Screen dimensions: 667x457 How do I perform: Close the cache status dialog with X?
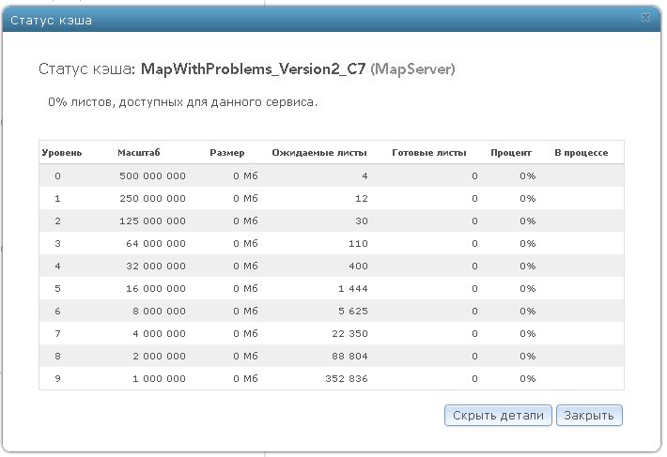click(x=645, y=18)
